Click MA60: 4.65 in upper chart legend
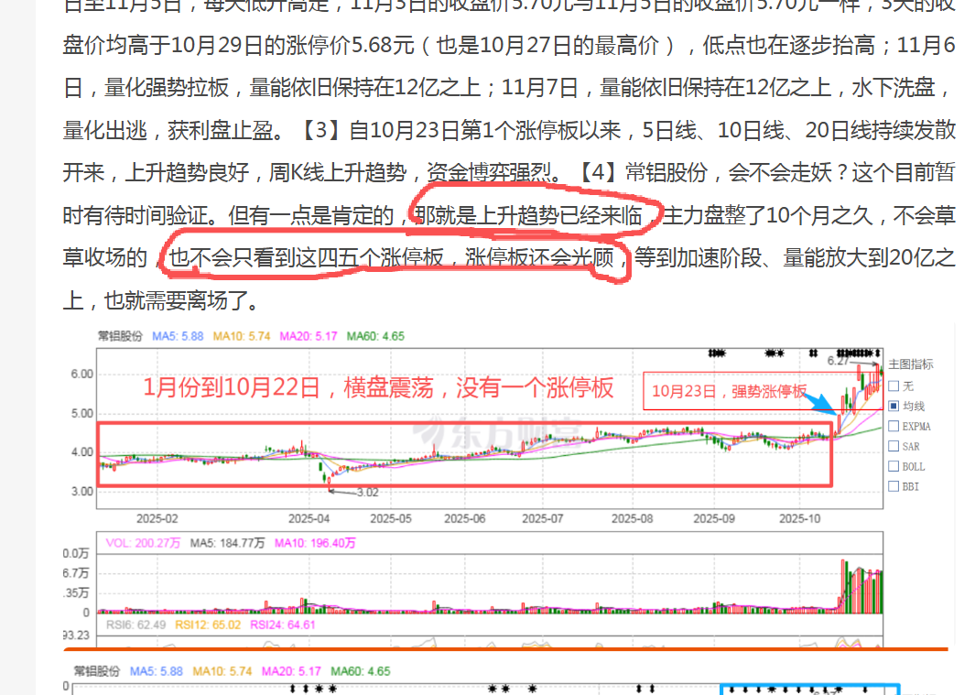 point(375,336)
